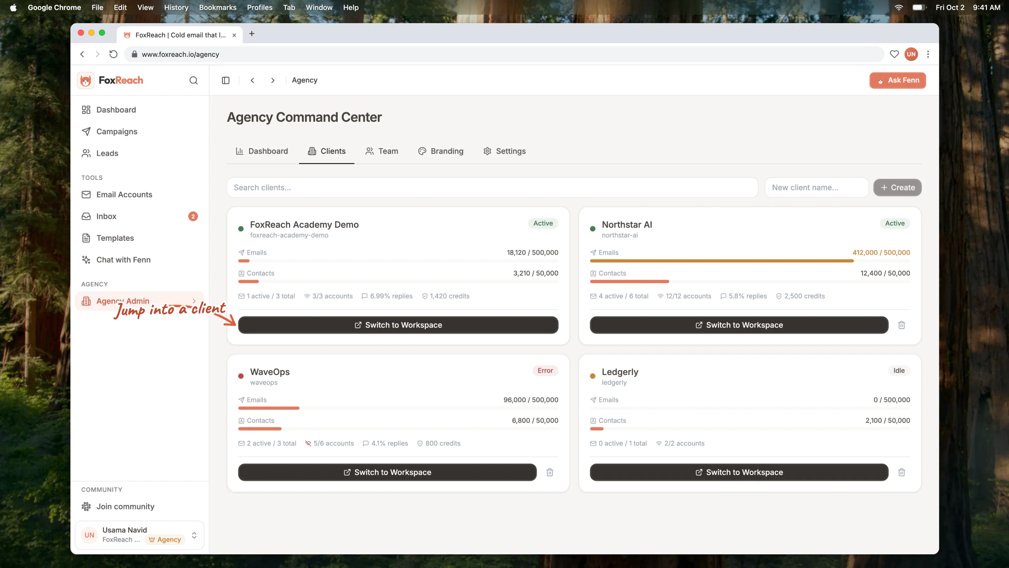1009x568 pixels.
Task: Expand the Agency Admin sidebar chevron
Action: (194, 301)
